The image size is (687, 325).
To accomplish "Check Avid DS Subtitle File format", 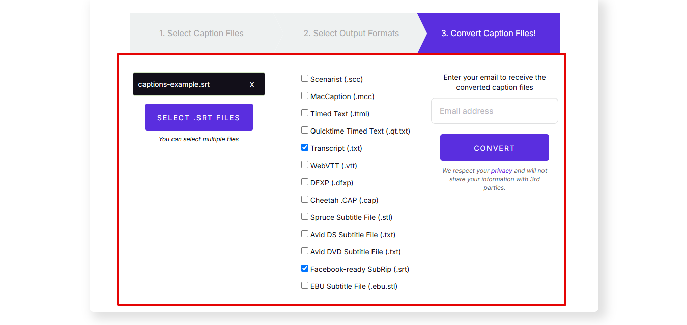I will [304, 234].
